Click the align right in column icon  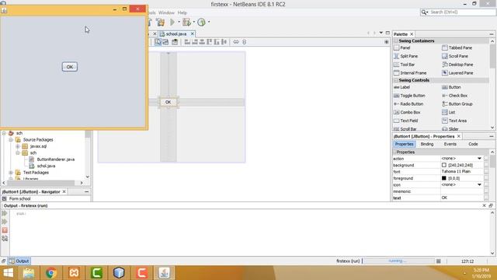195,42
